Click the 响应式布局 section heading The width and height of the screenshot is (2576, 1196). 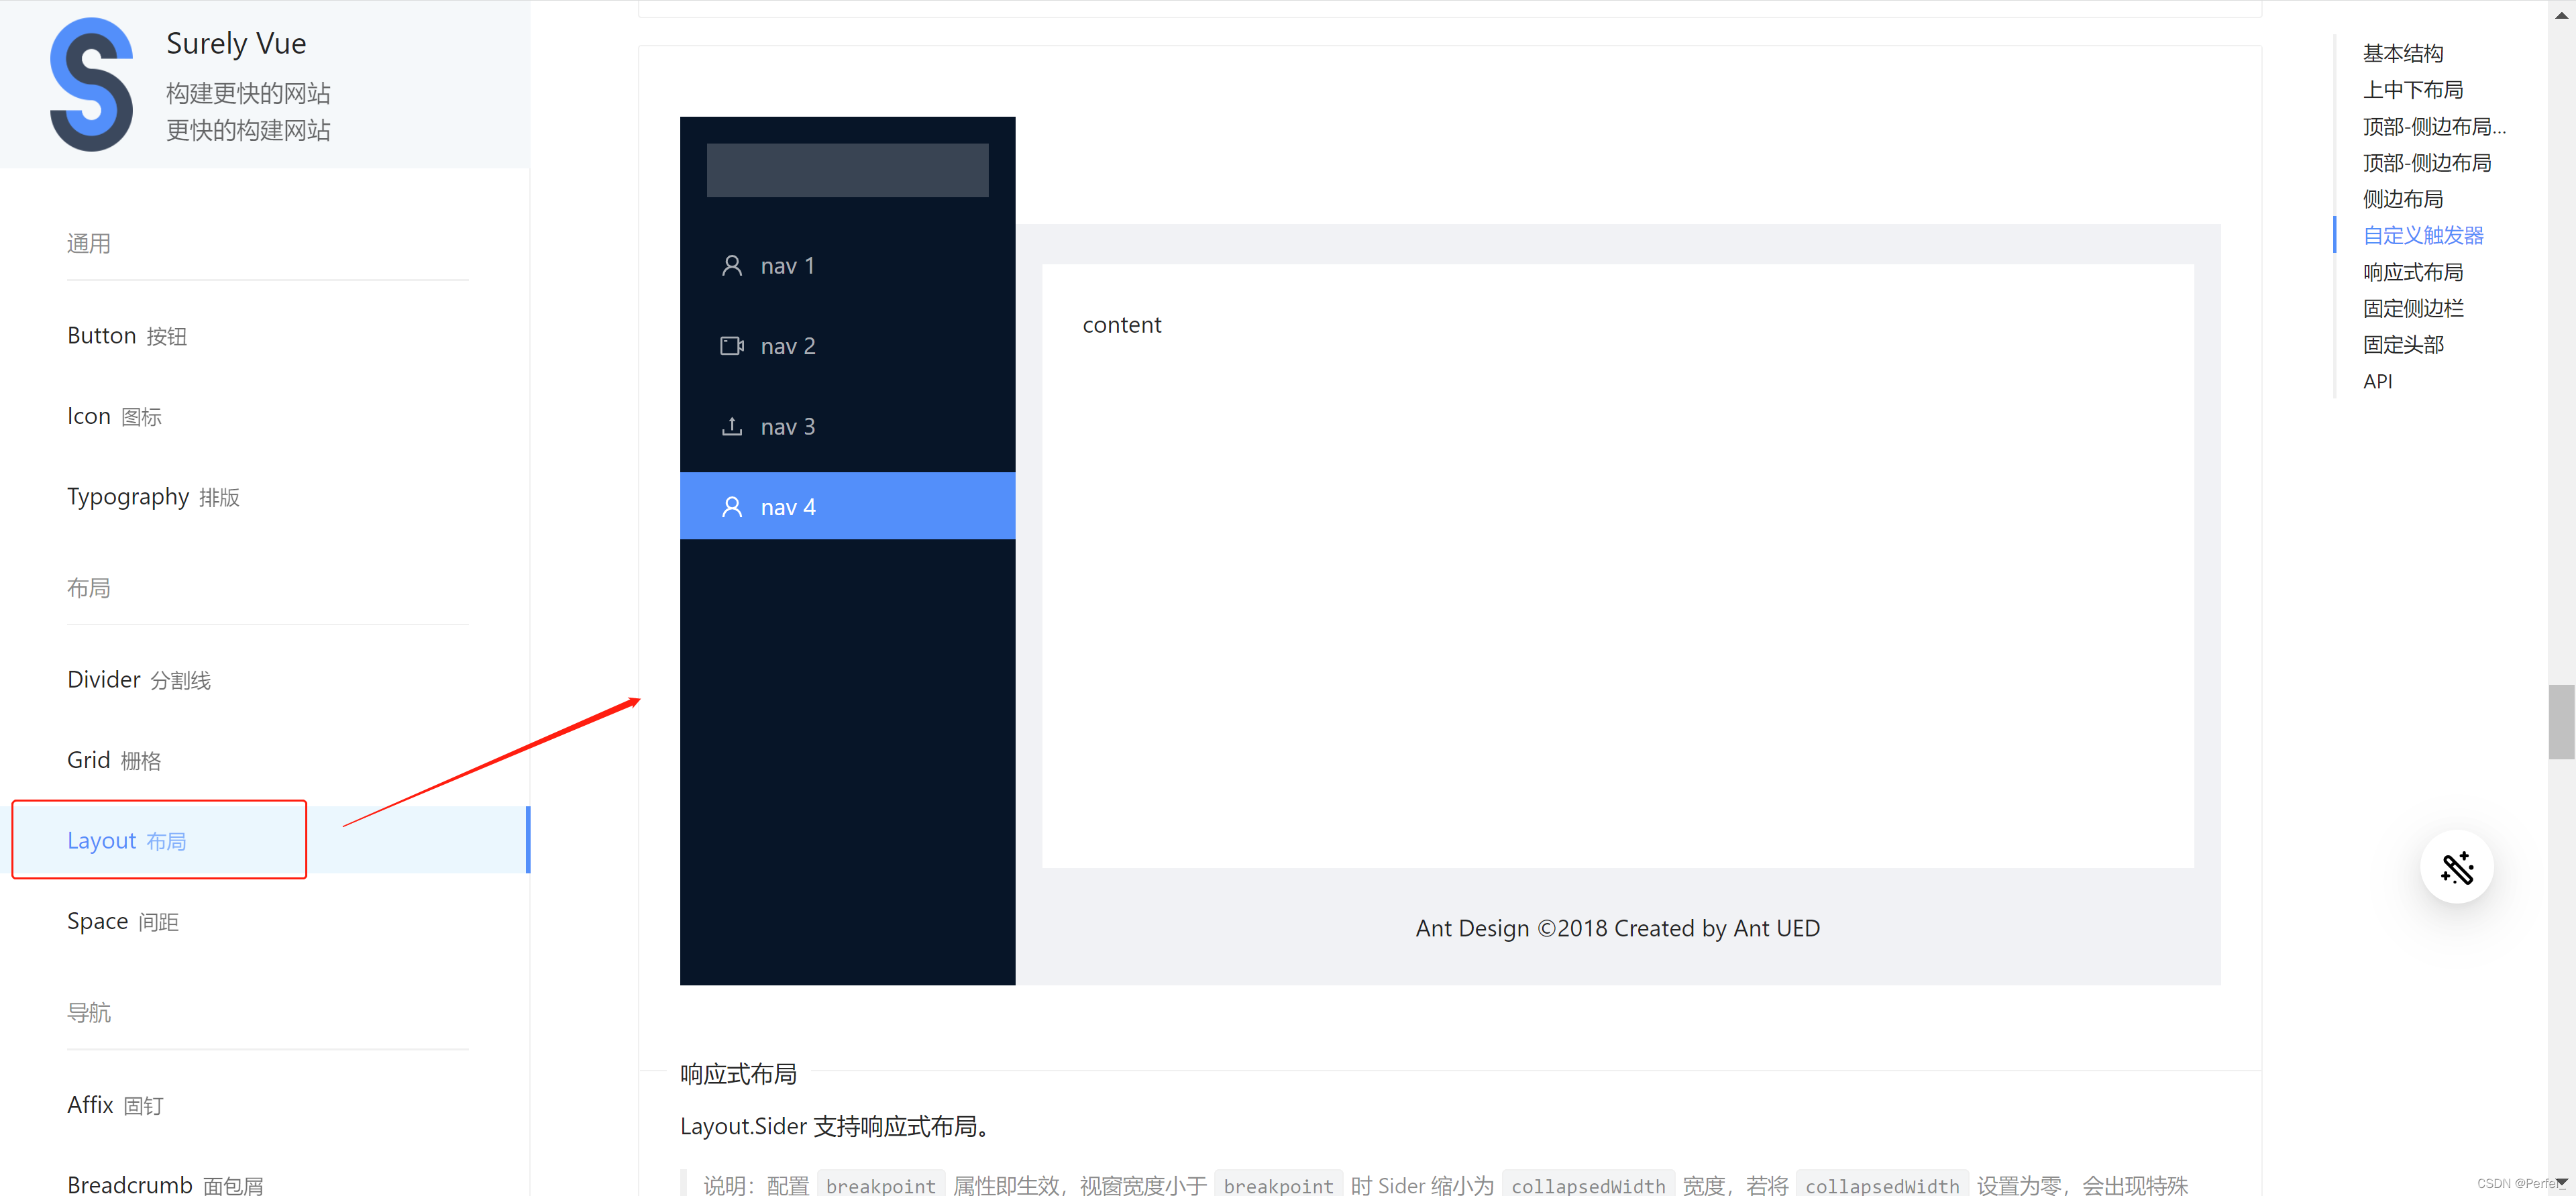point(738,1074)
